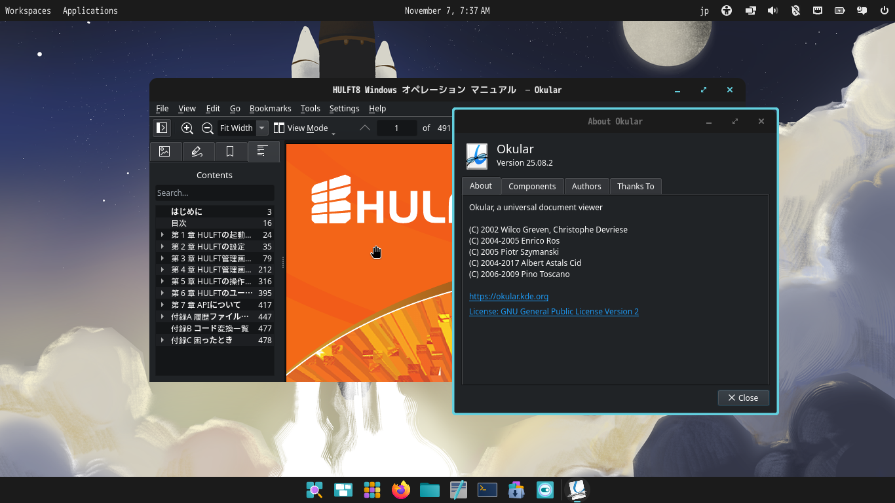Open the Applications launcher in top panel
The width and height of the screenshot is (895, 503).
(x=90, y=10)
